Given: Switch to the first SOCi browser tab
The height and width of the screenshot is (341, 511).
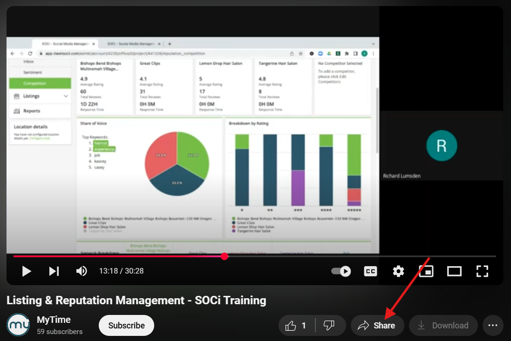Looking at the screenshot, I should tap(65, 44).
